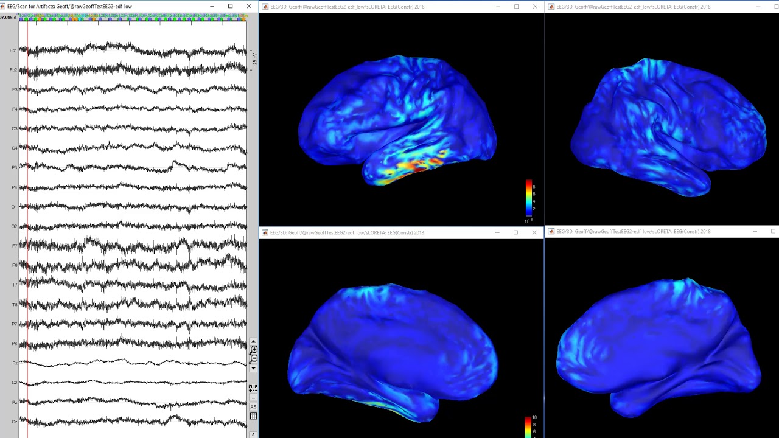Minimize the EEG/Scan for Artifacts window
779x438 pixels.
pos(212,6)
